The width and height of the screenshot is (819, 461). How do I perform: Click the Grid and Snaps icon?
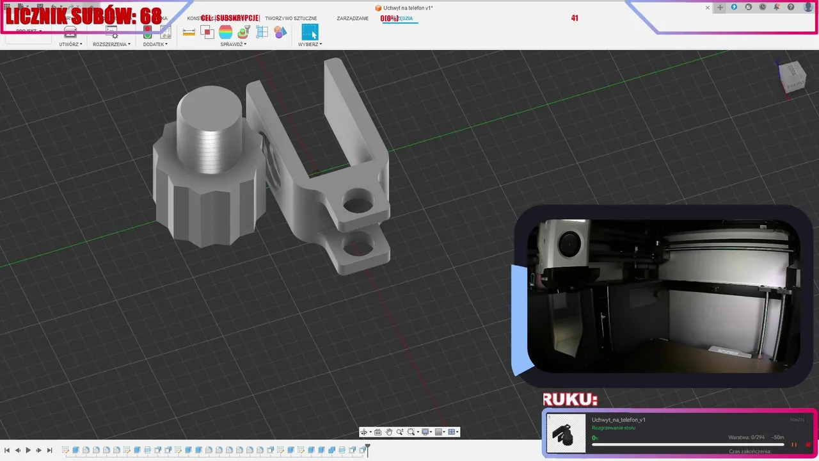pos(438,432)
